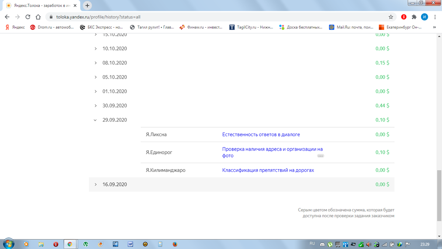Open the Windows Start menu
The width and height of the screenshot is (442, 249).
(x=8, y=244)
